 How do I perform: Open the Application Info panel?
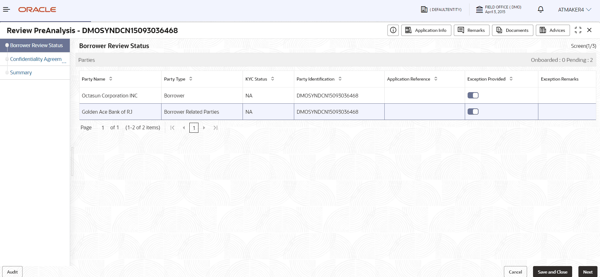[x=426, y=30]
